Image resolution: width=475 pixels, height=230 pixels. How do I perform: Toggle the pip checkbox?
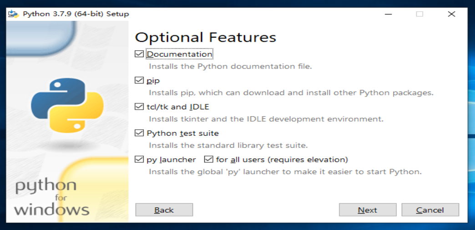pyautogui.click(x=139, y=81)
